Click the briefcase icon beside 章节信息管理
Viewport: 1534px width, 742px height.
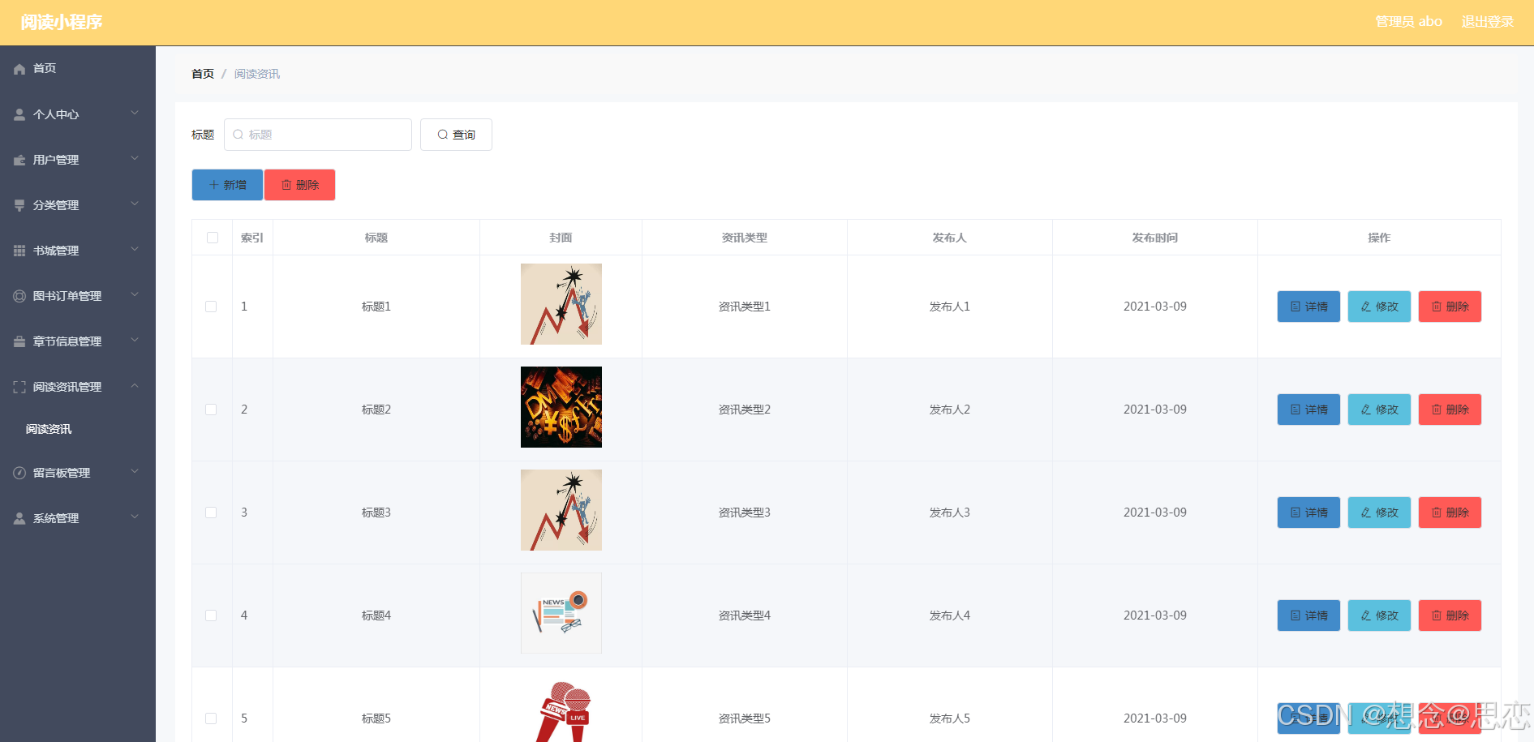click(x=19, y=341)
